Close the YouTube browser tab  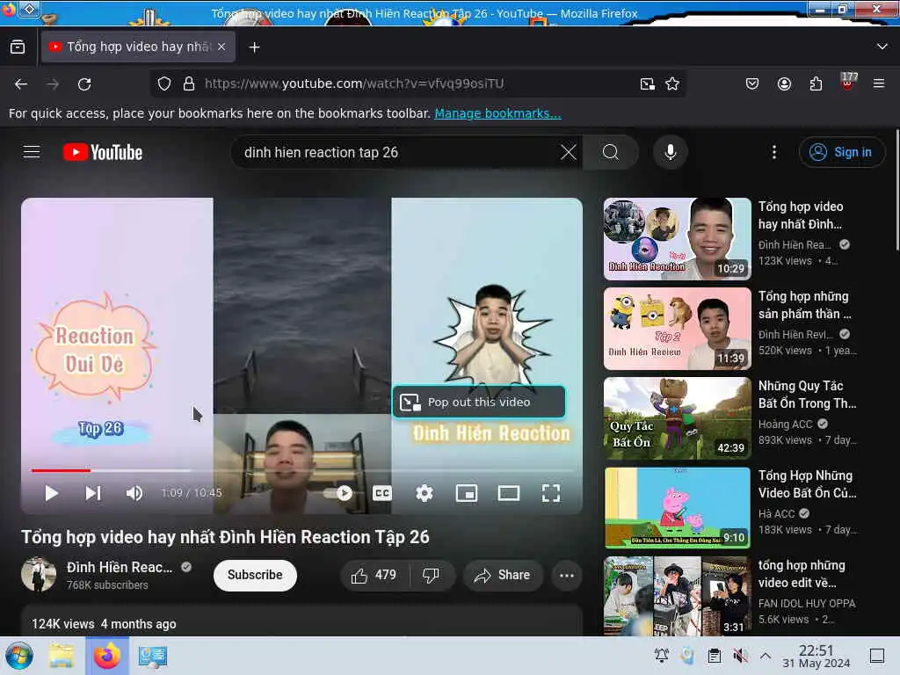[x=221, y=47]
